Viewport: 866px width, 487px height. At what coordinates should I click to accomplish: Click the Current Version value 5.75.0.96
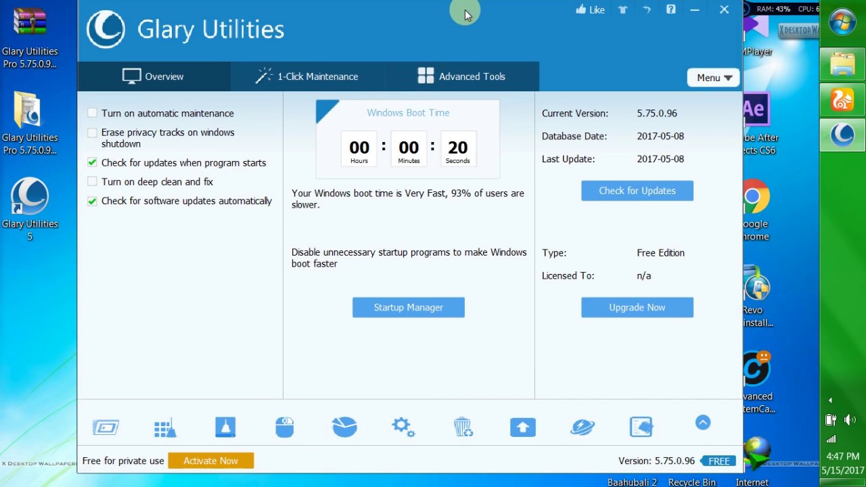(x=657, y=113)
